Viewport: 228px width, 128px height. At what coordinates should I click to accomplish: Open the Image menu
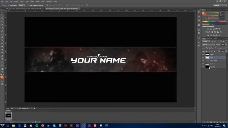(x=16, y=1)
